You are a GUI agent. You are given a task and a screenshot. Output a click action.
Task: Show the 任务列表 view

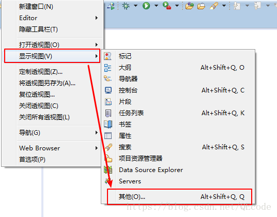tap(178, 113)
